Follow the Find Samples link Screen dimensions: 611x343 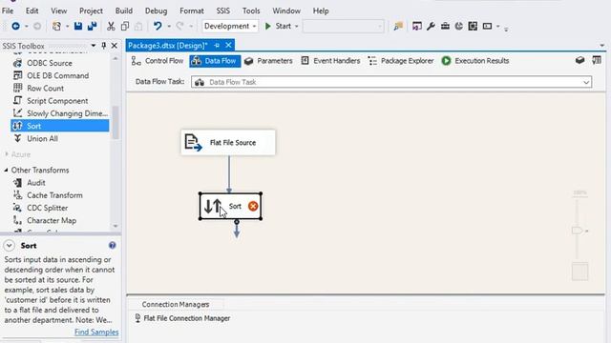[96, 333]
